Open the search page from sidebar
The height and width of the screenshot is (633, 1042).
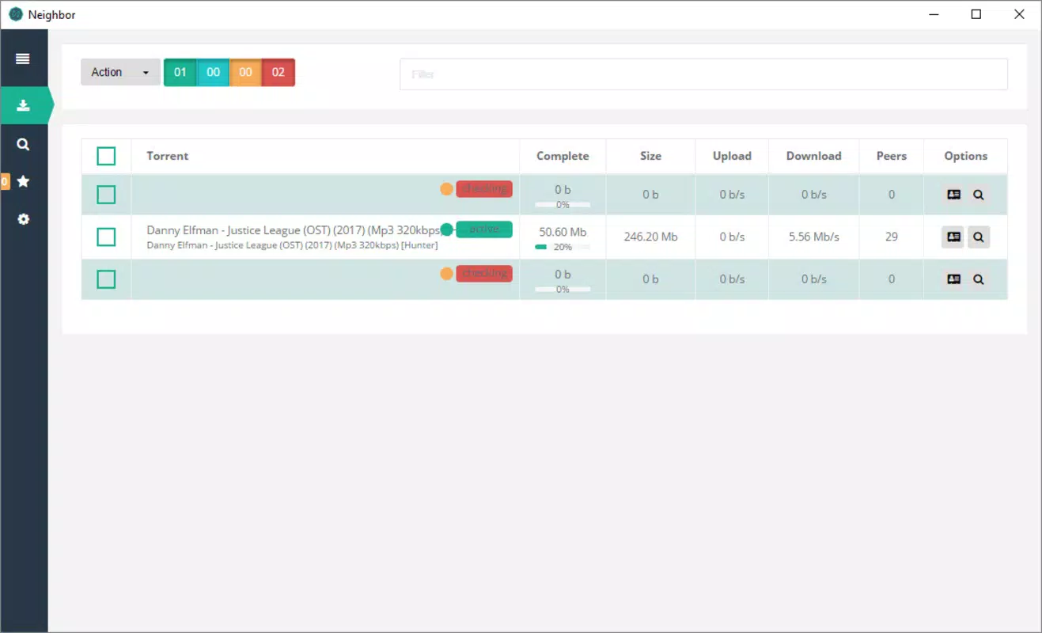pyautogui.click(x=23, y=144)
